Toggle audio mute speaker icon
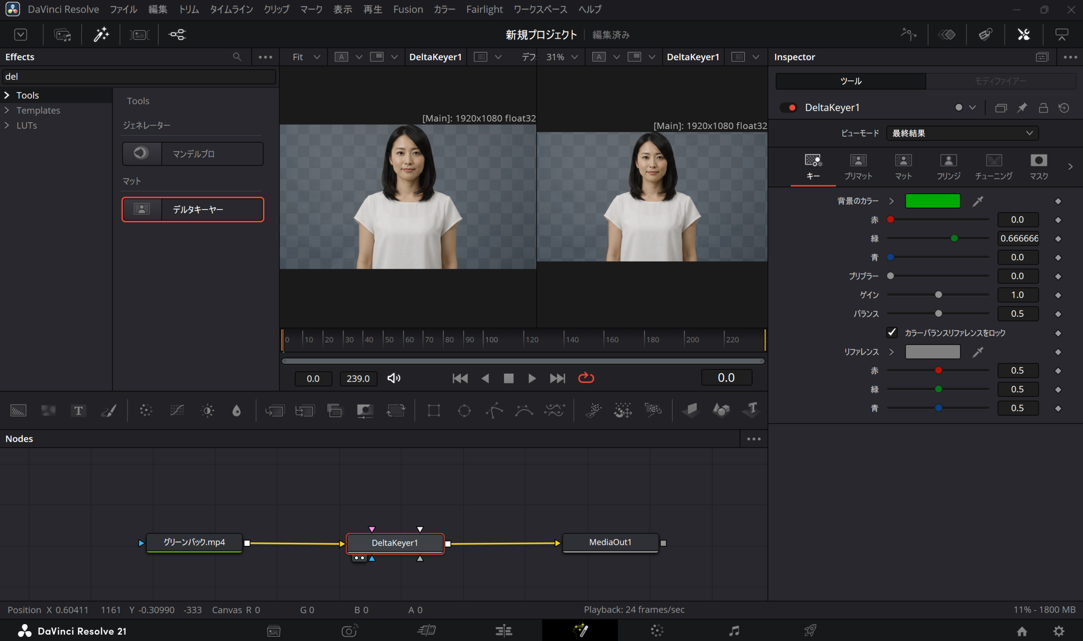This screenshot has width=1083, height=641. point(393,378)
